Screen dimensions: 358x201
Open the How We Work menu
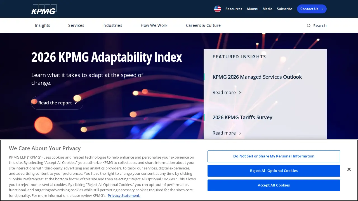tap(154, 25)
